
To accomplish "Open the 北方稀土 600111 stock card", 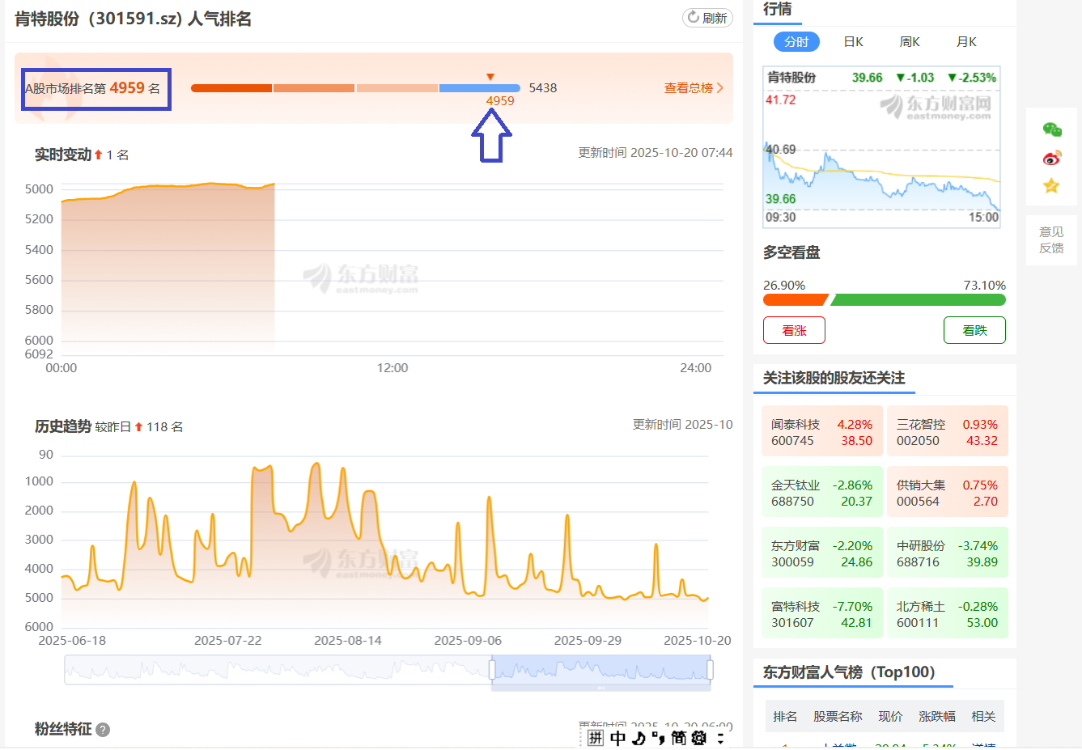I will click(948, 613).
